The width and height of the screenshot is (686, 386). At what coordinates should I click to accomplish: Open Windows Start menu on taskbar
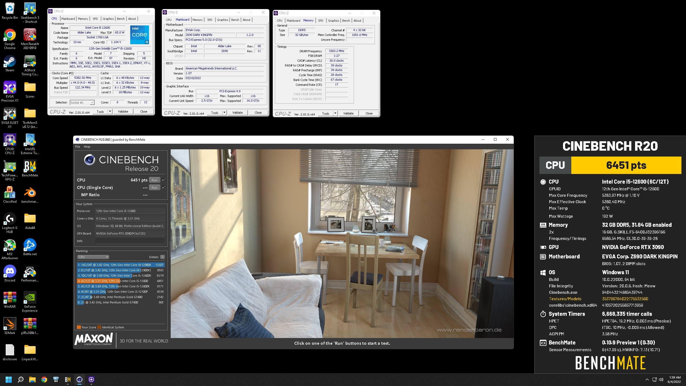9,380
